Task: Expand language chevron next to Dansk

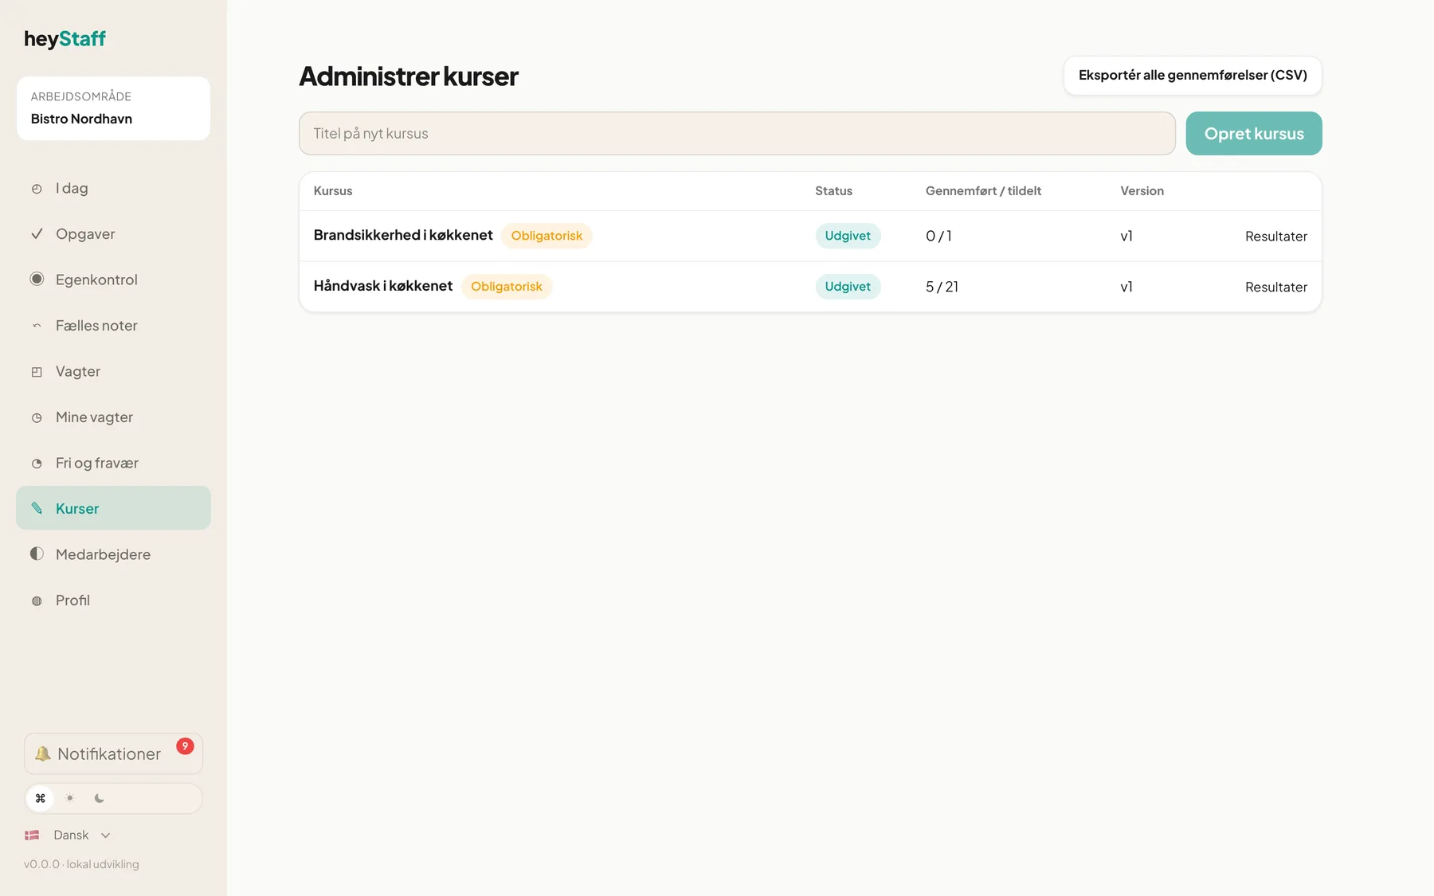Action: (106, 835)
